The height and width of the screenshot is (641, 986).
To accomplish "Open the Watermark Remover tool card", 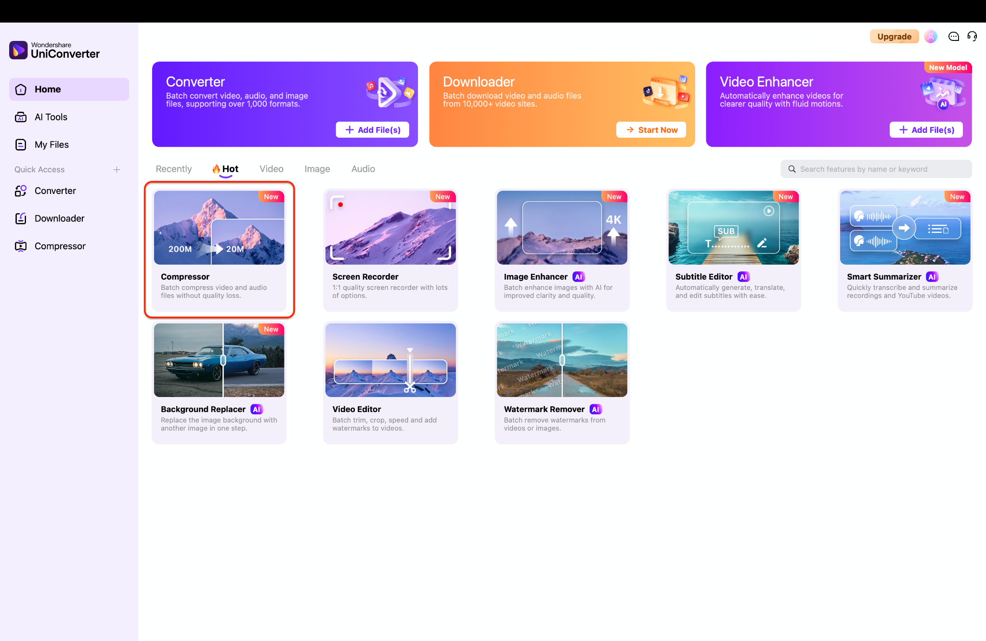I will [561, 381].
